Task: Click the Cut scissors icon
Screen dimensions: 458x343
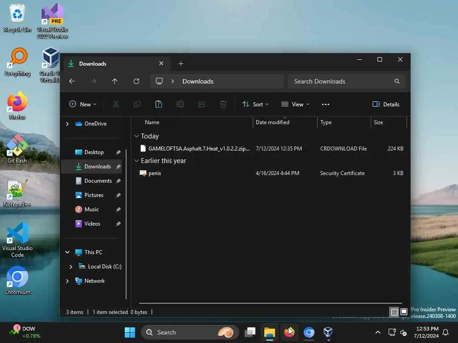Action: pos(116,104)
